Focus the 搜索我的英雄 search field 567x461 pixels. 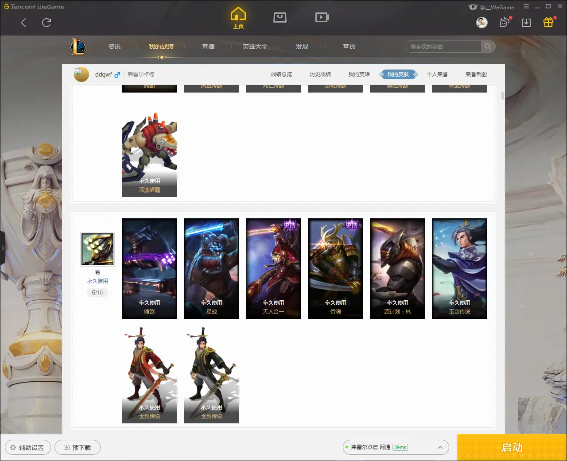(x=443, y=46)
